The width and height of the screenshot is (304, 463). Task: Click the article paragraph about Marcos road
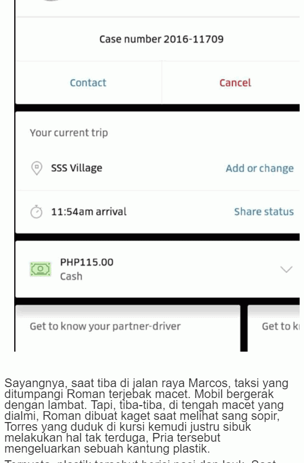[x=147, y=415]
